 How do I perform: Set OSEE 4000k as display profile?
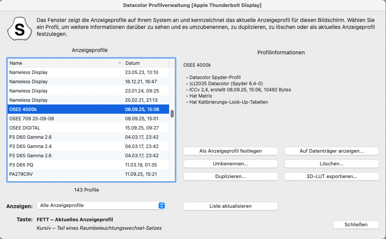point(230,151)
